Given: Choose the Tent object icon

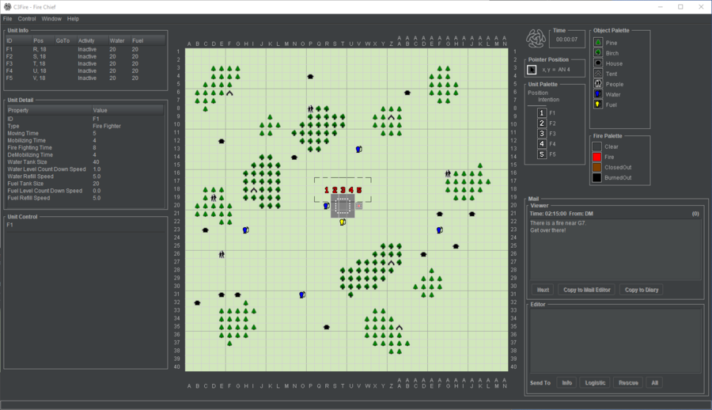Looking at the screenshot, I should [x=598, y=74].
